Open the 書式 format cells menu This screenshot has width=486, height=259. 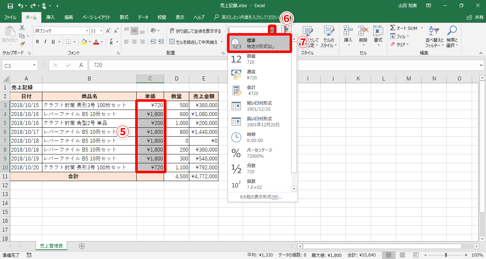tap(378, 36)
